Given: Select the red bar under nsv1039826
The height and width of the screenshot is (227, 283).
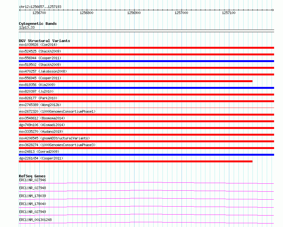Looking at the screenshot, I should [x=146, y=48].
